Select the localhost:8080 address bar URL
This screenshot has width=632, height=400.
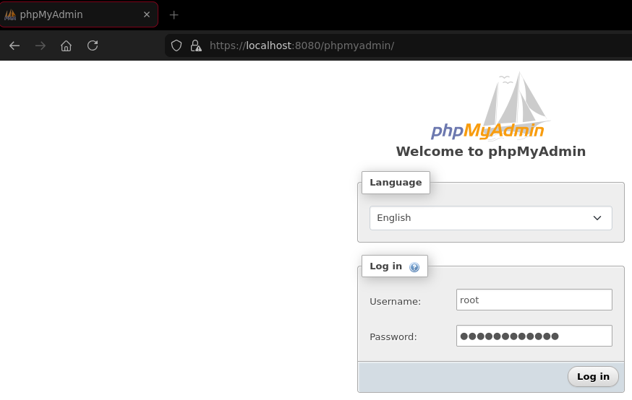tap(302, 45)
